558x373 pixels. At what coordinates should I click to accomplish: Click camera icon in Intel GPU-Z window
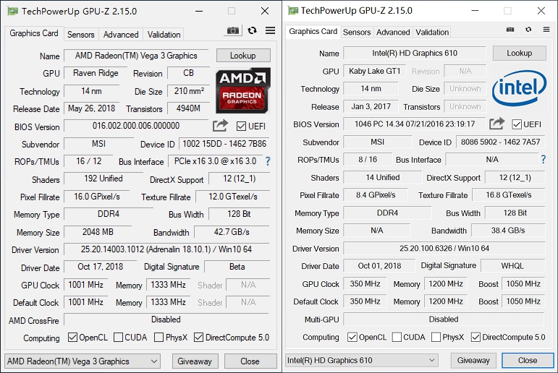point(510,30)
